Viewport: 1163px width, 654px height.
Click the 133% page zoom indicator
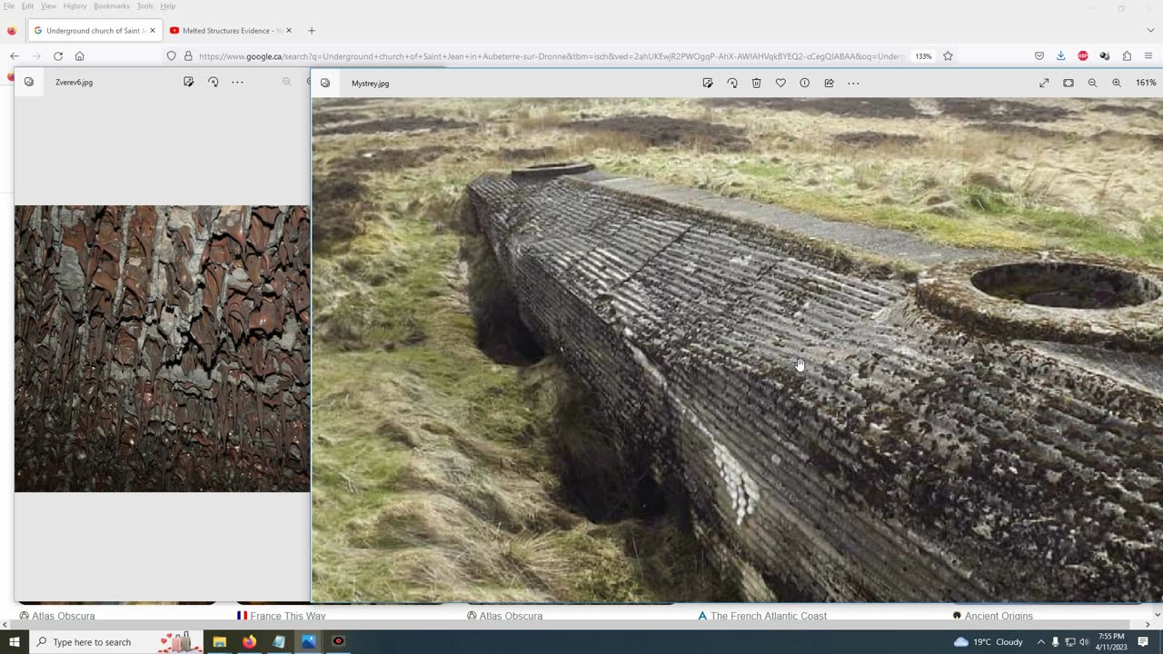(x=923, y=55)
